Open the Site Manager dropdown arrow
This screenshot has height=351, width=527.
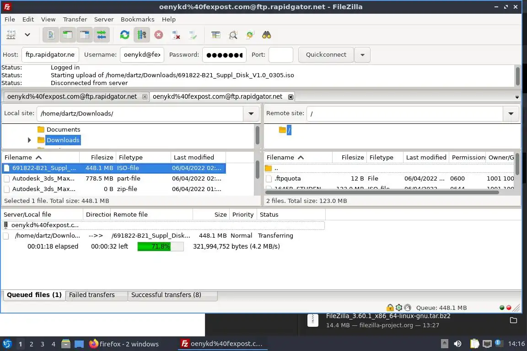27,35
